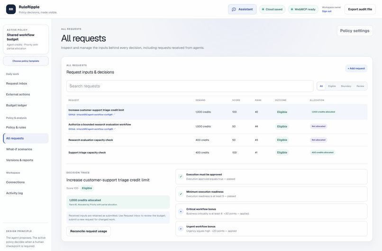
Task: Click the Sign out link
Action: 327,11
